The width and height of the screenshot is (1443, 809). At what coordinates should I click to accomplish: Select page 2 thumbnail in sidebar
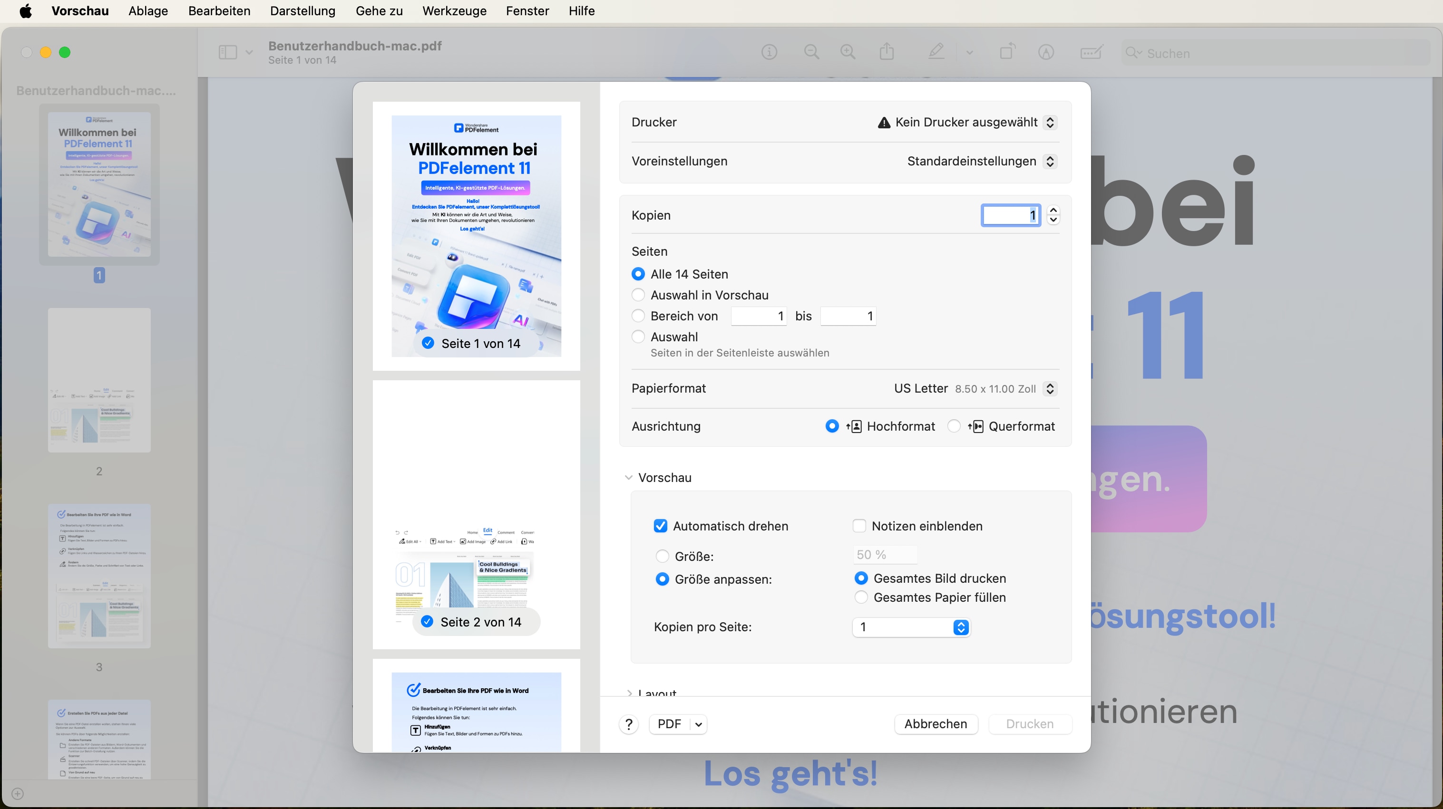coord(99,380)
